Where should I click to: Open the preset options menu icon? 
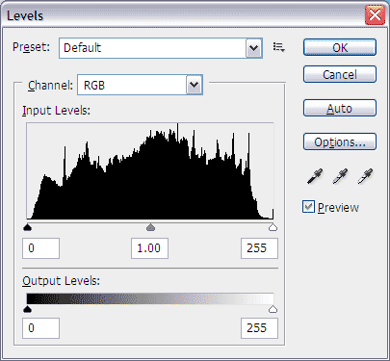click(x=279, y=47)
